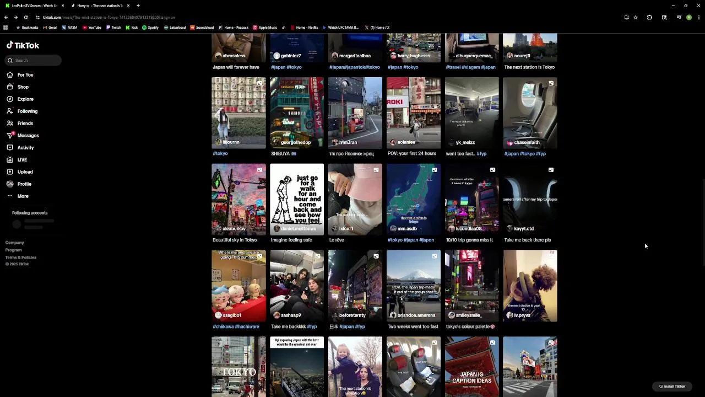The height and width of the screenshot is (397, 705).
Task: Open the Imagine feeling safe video
Action: click(297, 200)
